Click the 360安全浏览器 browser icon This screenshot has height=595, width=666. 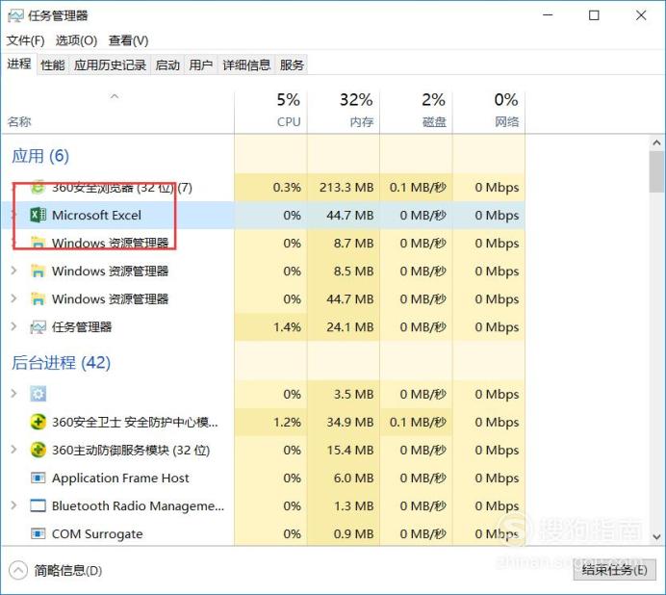(x=38, y=188)
